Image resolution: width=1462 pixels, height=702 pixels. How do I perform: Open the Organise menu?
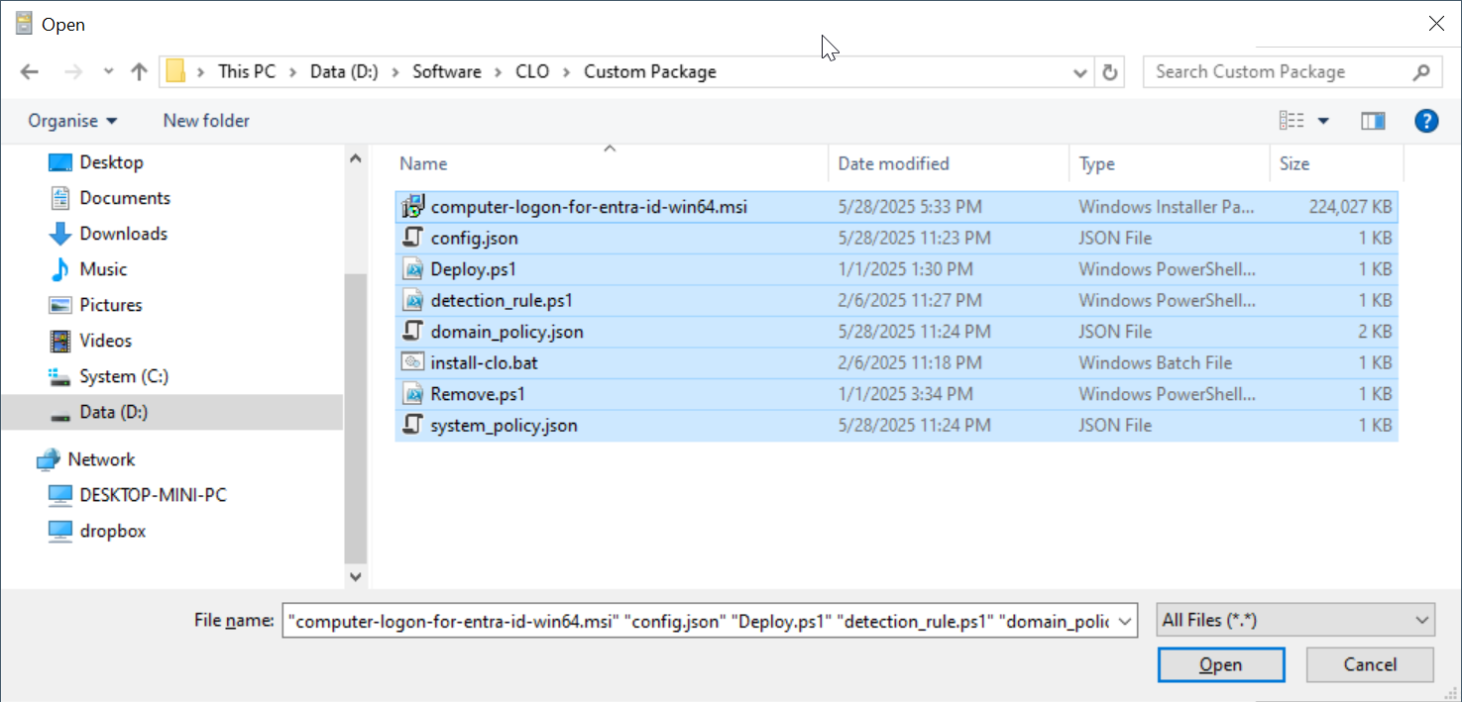pyautogui.click(x=72, y=121)
